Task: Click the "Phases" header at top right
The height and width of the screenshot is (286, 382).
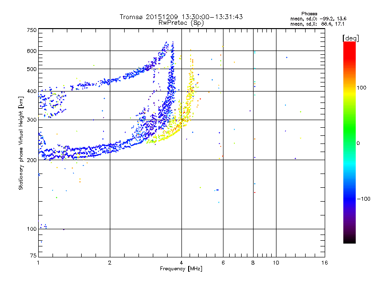Action: point(309,14)
